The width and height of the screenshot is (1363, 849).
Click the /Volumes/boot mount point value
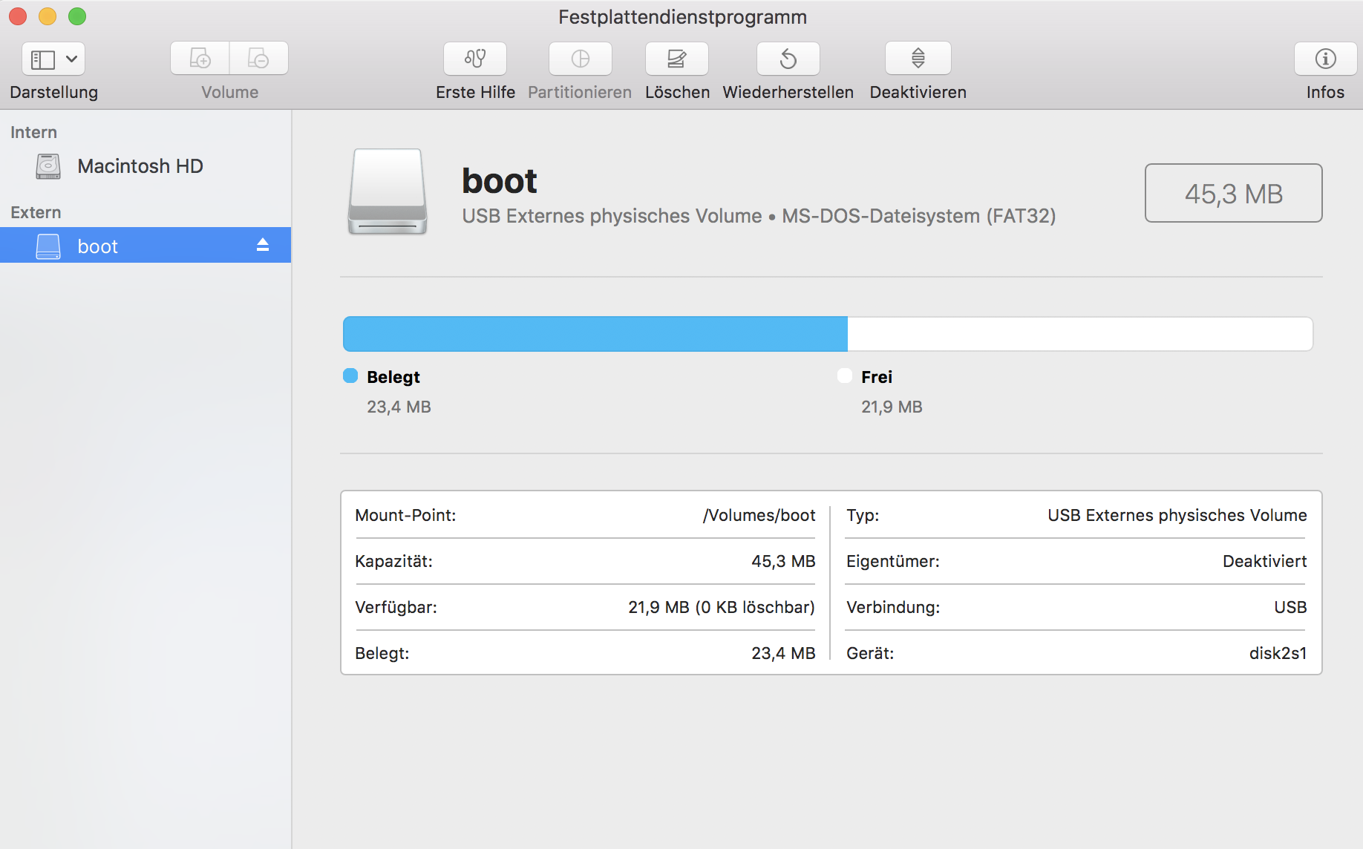(x=759, y=515)
